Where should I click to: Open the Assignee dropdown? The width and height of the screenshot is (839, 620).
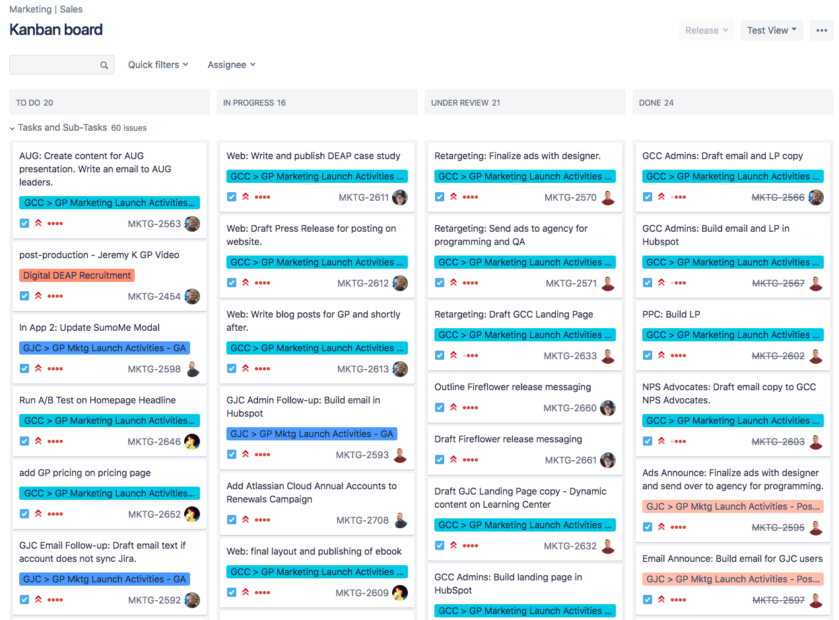[x=231, y=65]
